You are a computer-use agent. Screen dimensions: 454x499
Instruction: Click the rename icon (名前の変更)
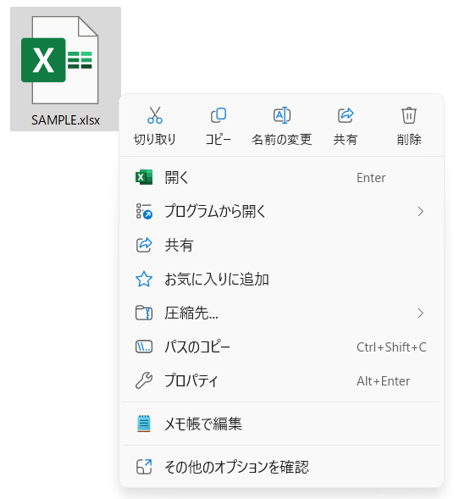coord(282,115)
